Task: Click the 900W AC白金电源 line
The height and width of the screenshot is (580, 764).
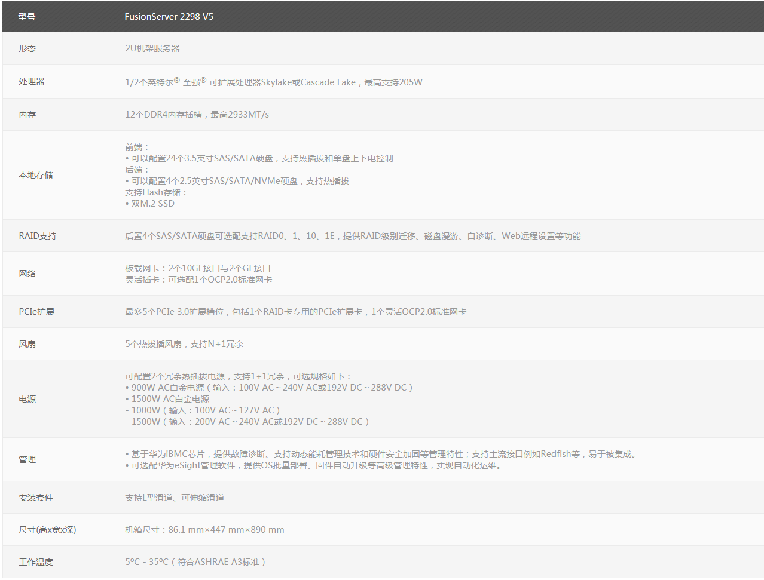Action: coord(269,388)
